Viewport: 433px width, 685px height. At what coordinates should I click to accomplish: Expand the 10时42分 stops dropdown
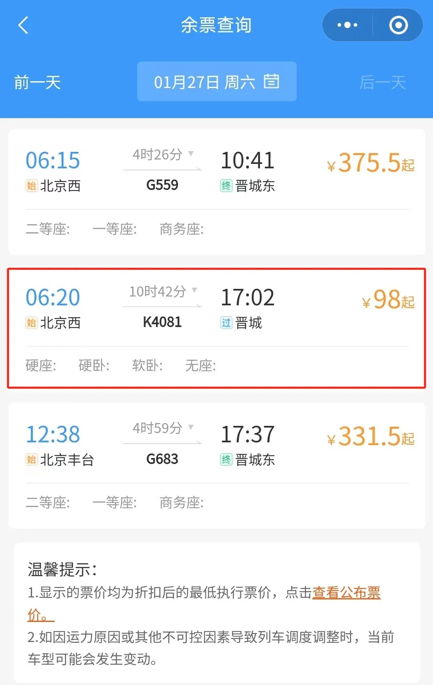point(195,290)
